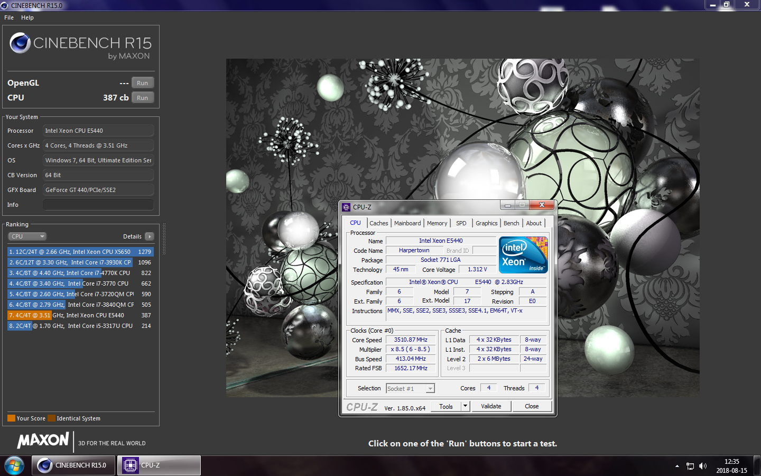This screenshot has height=476, width=761.
Task: Run the CPU benchmark test
Action: [143, 98]
